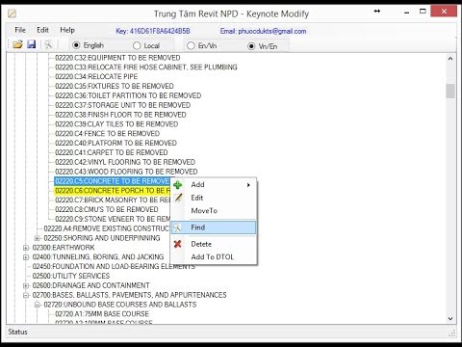Select 02450:FOUNDATION AND LOAD-BEARING ELEMENTS
This screenshot has height=347, width=462.
click(114, 267)
